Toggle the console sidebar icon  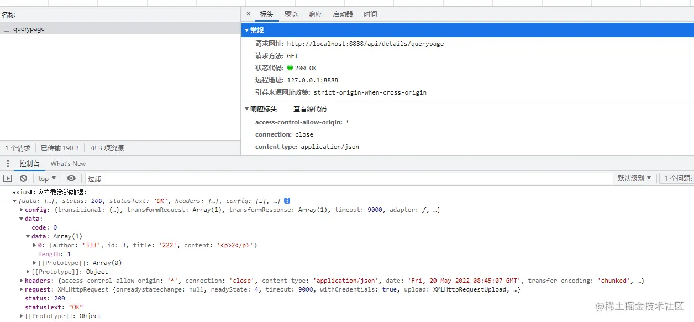7,178
